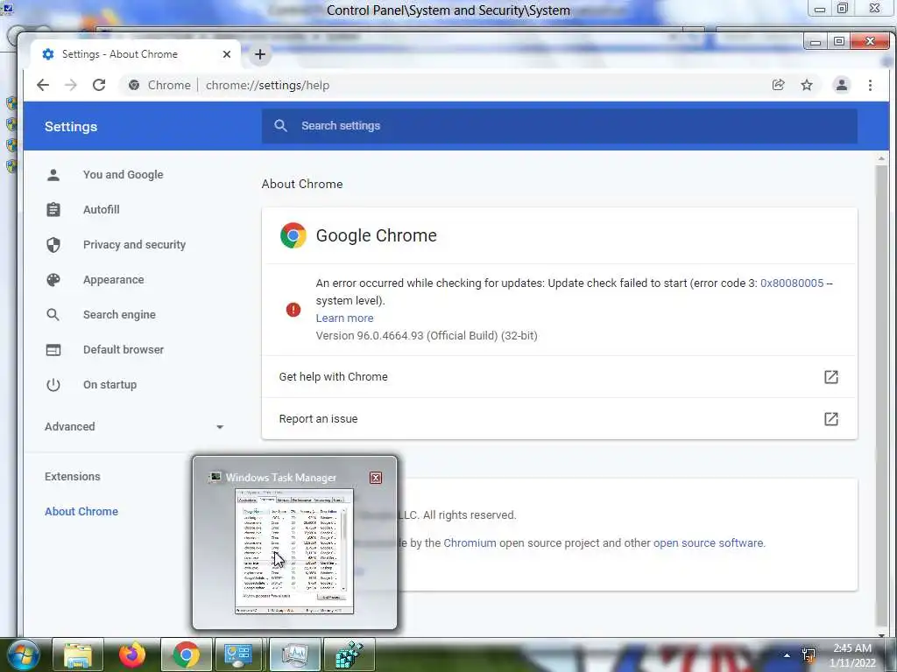Click the Control Panel taskbar button

coord(238,654)
